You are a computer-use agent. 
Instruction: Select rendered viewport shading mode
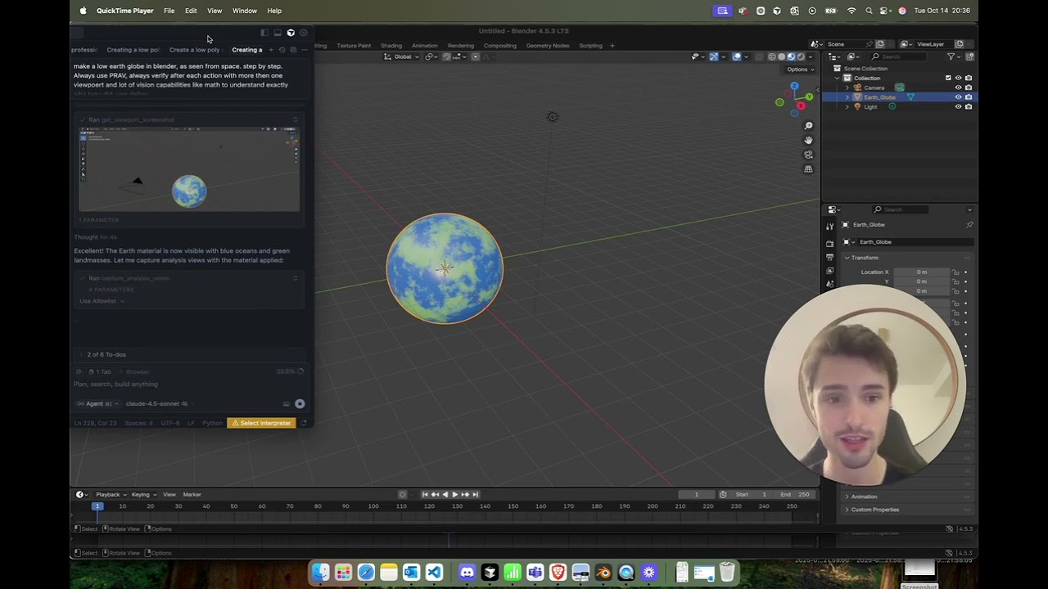(800, 56)
